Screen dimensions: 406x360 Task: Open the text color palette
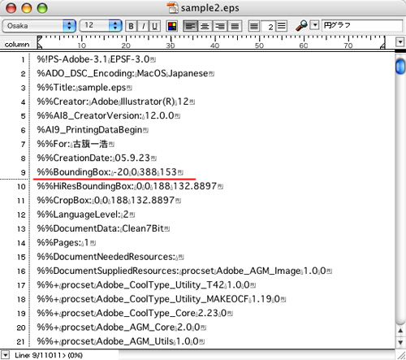(x=172, y=26)
